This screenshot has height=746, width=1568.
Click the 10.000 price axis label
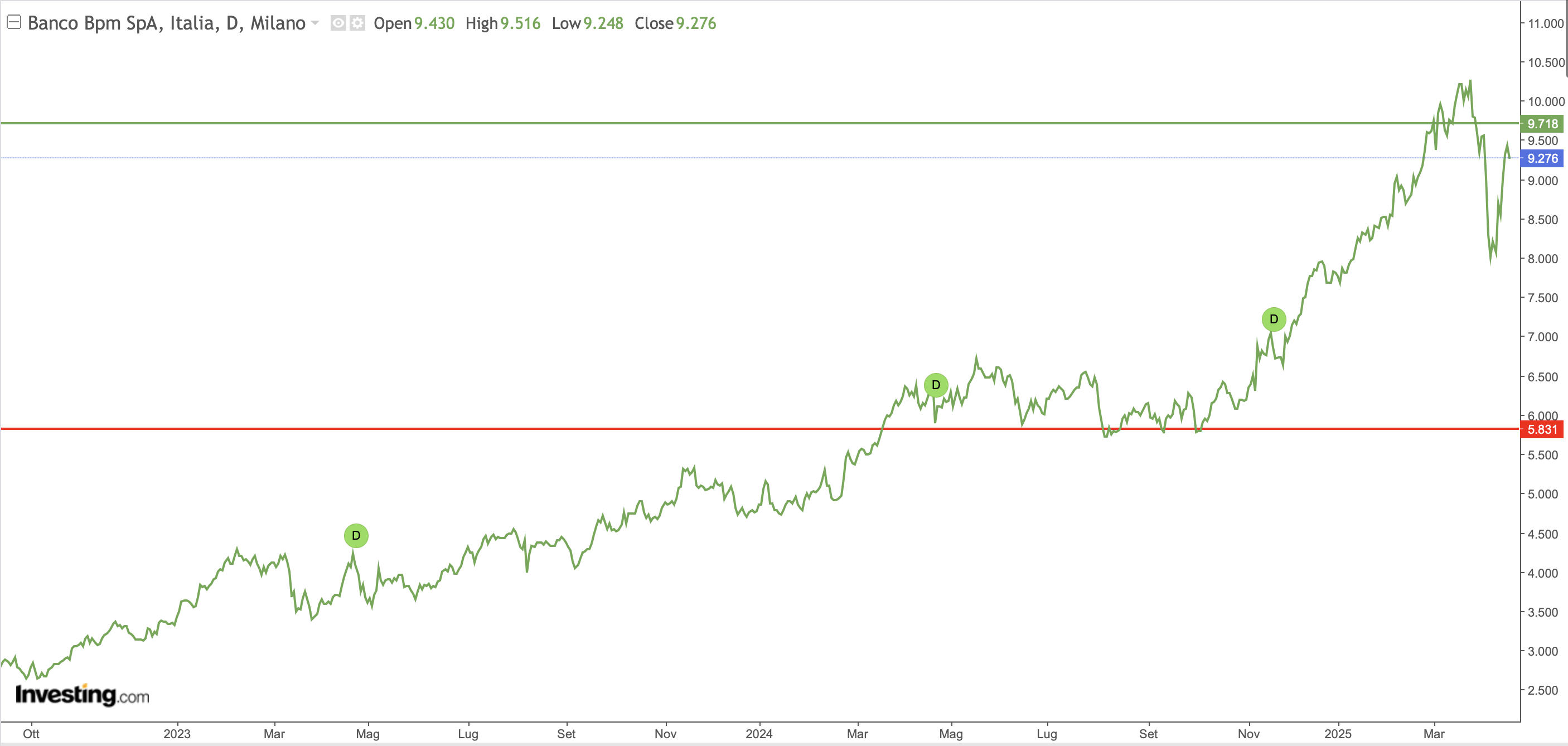(1546, 101)
